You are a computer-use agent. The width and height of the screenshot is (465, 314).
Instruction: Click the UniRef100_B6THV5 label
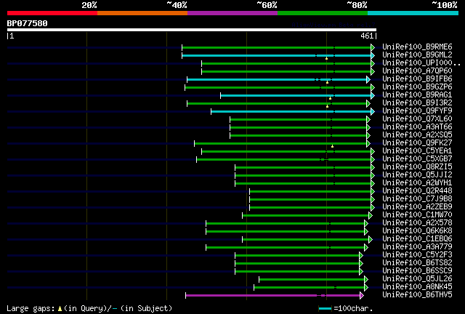click(417, 295)
